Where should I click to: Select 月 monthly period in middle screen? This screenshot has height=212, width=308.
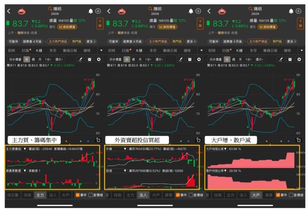pos(140,59)
